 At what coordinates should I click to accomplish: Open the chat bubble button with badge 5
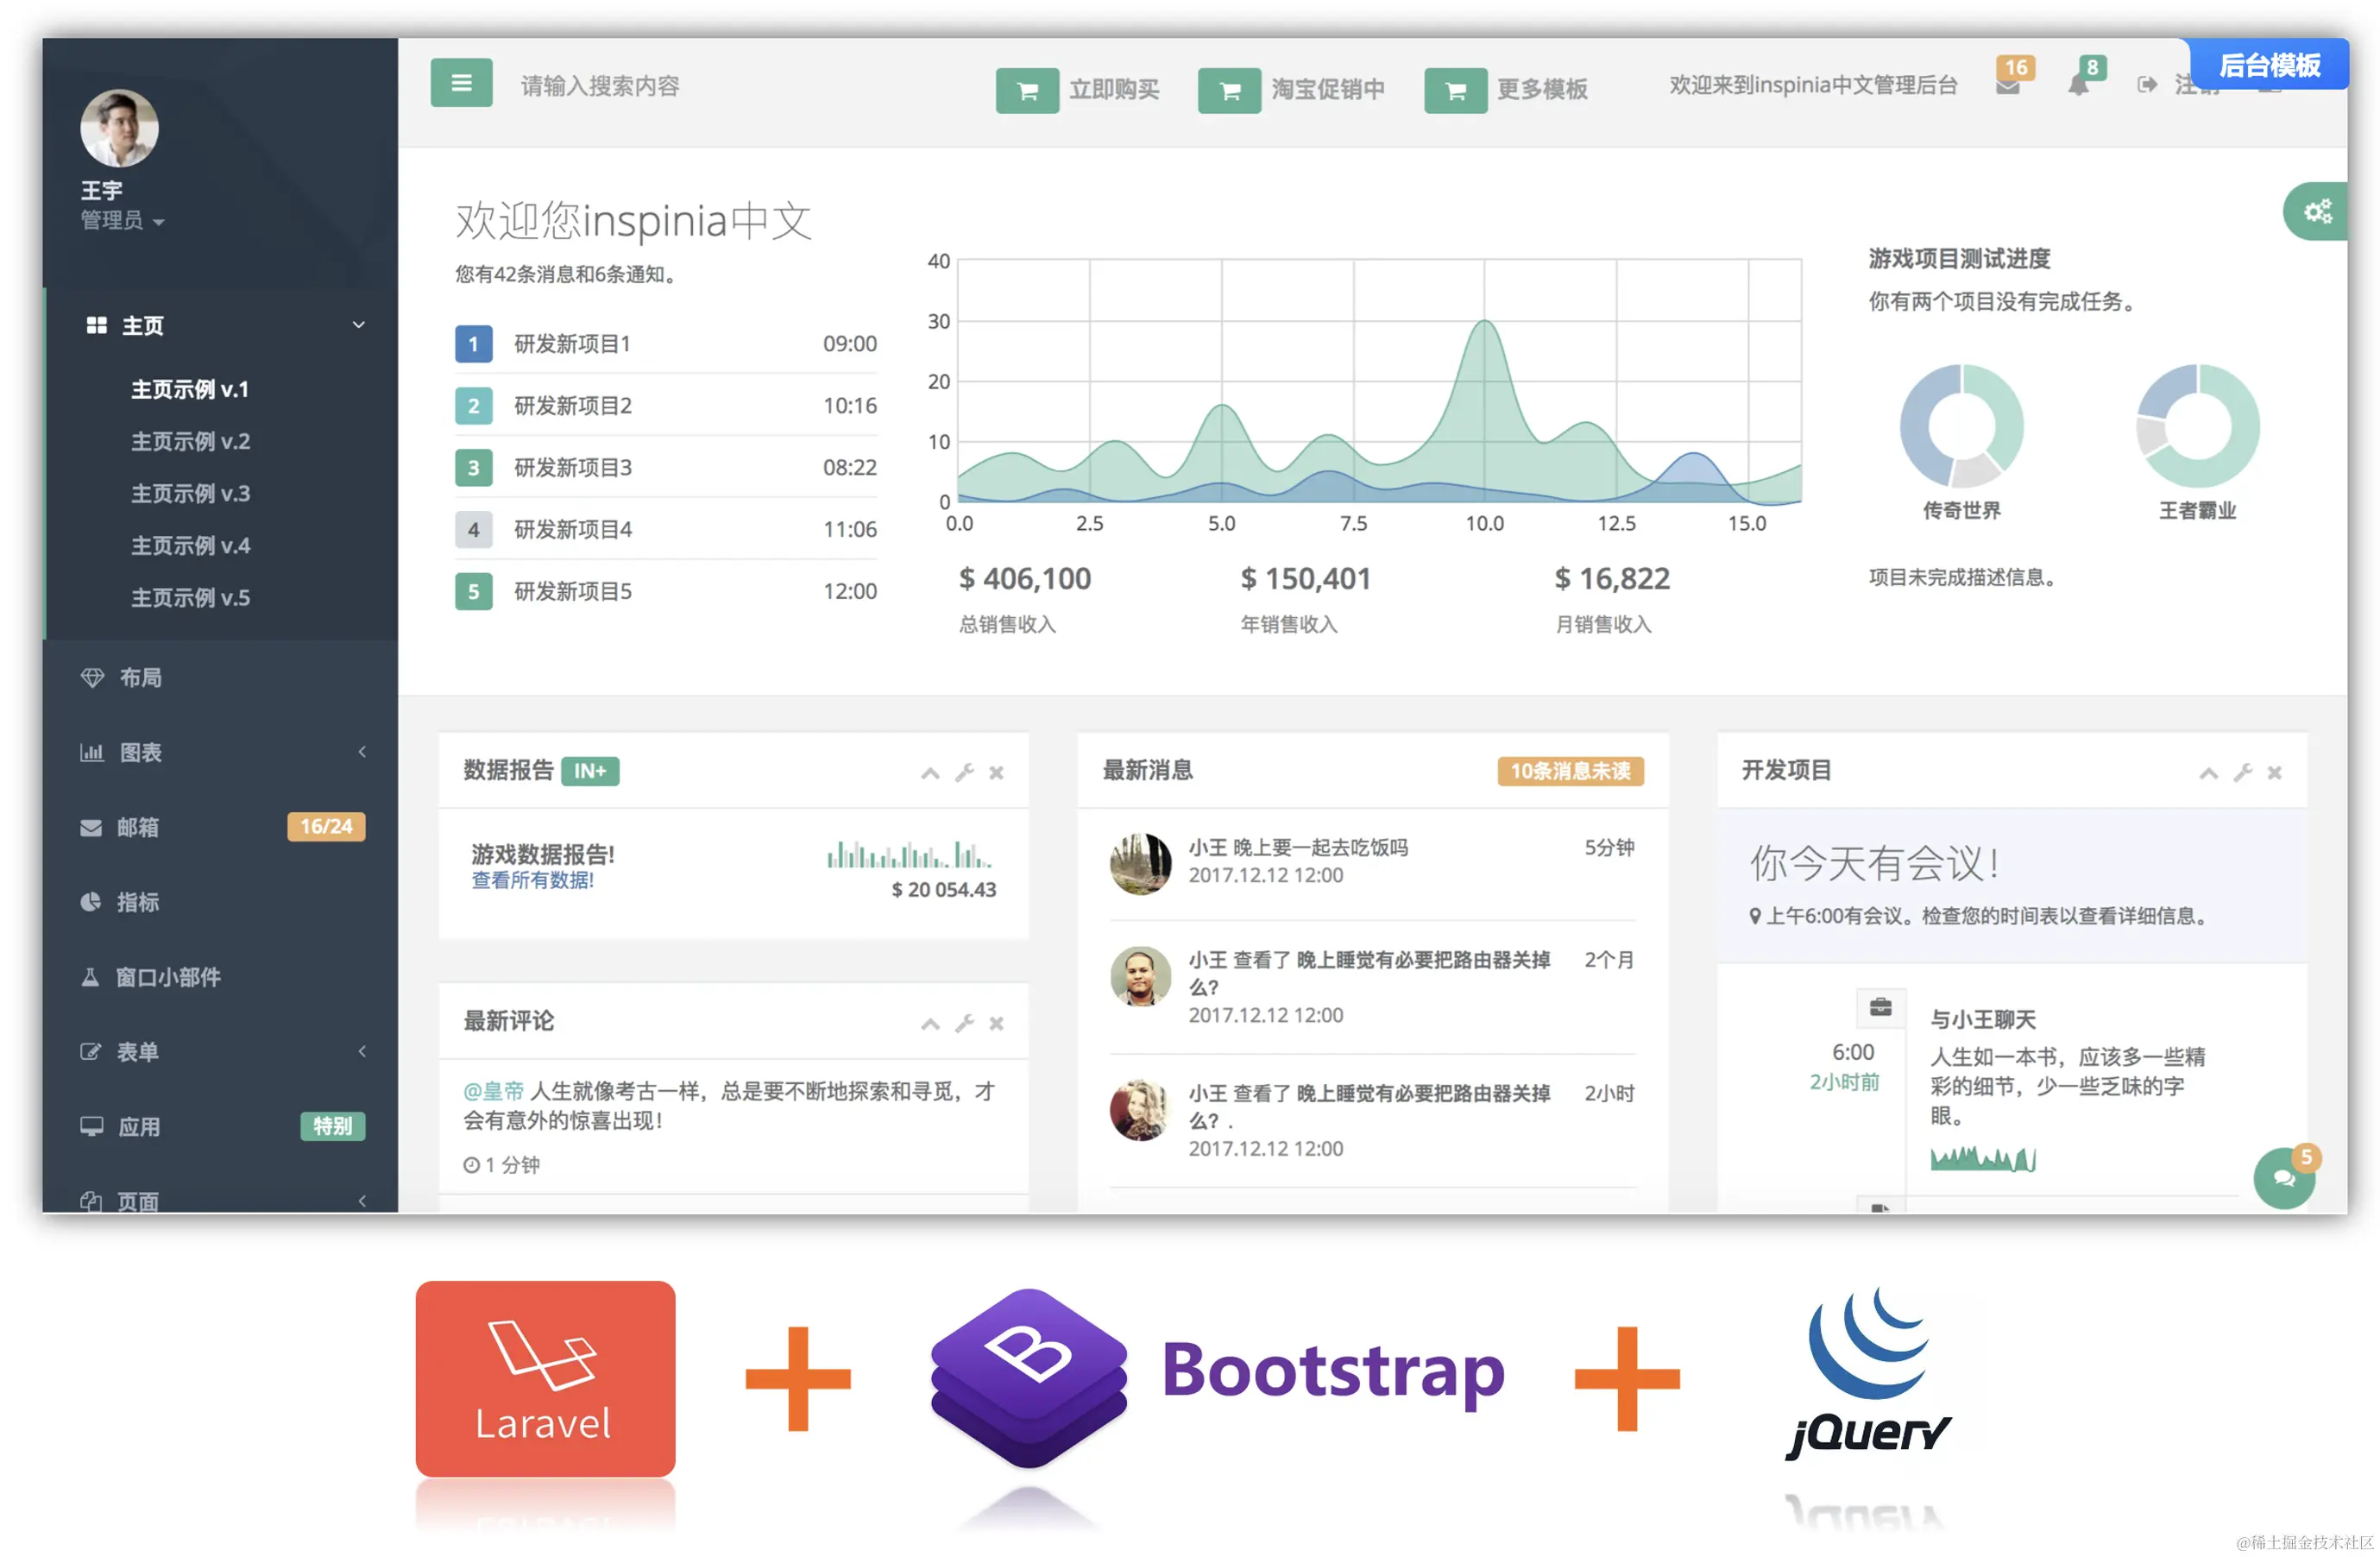[2284, 1178]
